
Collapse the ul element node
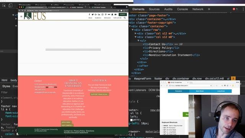point(138,41)
